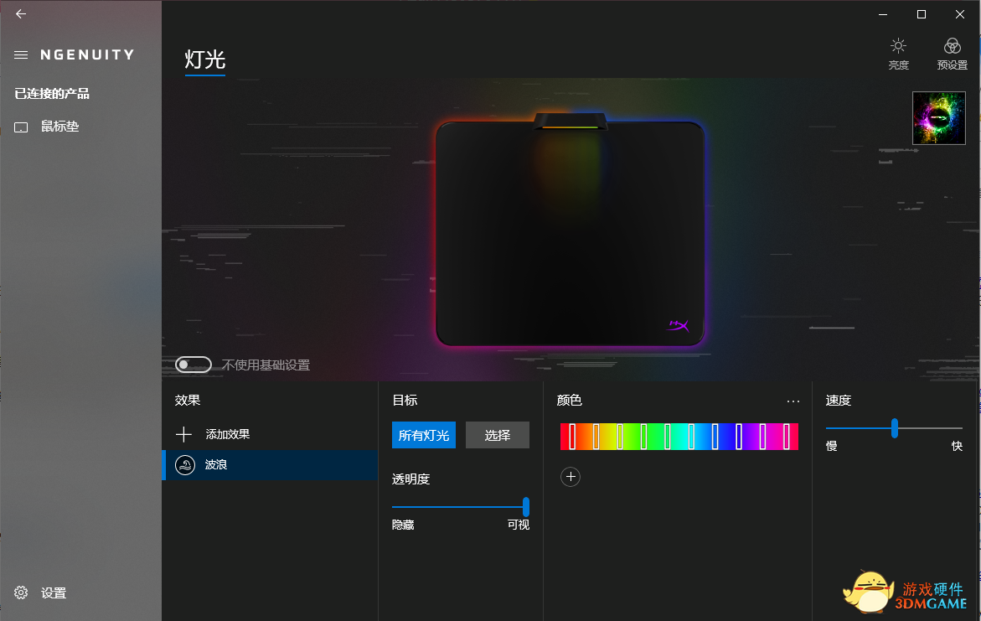
Task: Click 添加效果 to add an effect
Action: [228, 434]
